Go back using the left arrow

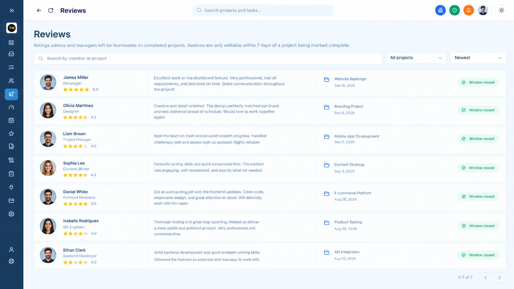39,10
